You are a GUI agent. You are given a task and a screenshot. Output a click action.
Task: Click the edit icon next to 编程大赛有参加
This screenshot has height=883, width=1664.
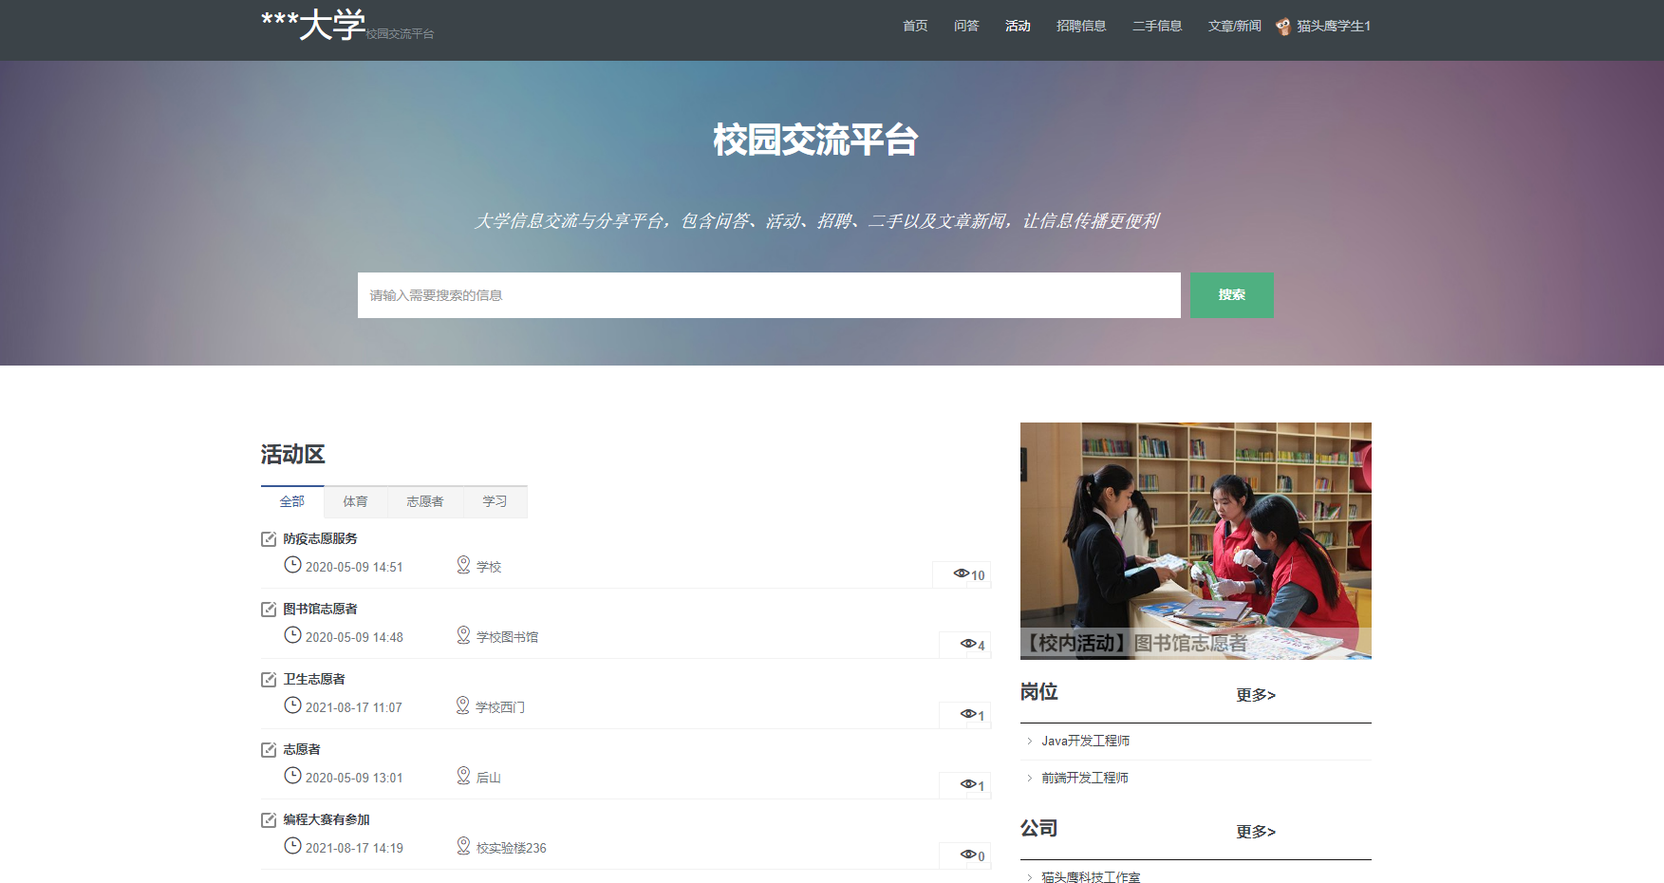269,818
